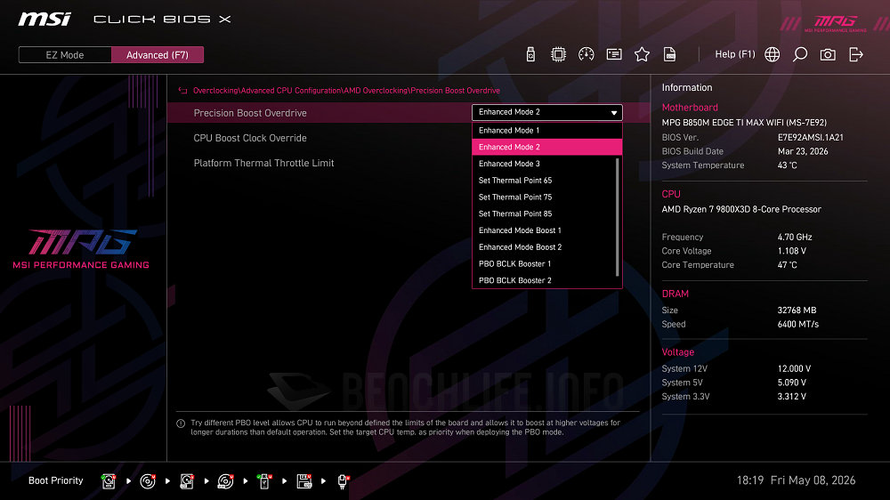Screen dimensions: 890x500
Task: Change language with the globe icon
Action: pos(772,54)
